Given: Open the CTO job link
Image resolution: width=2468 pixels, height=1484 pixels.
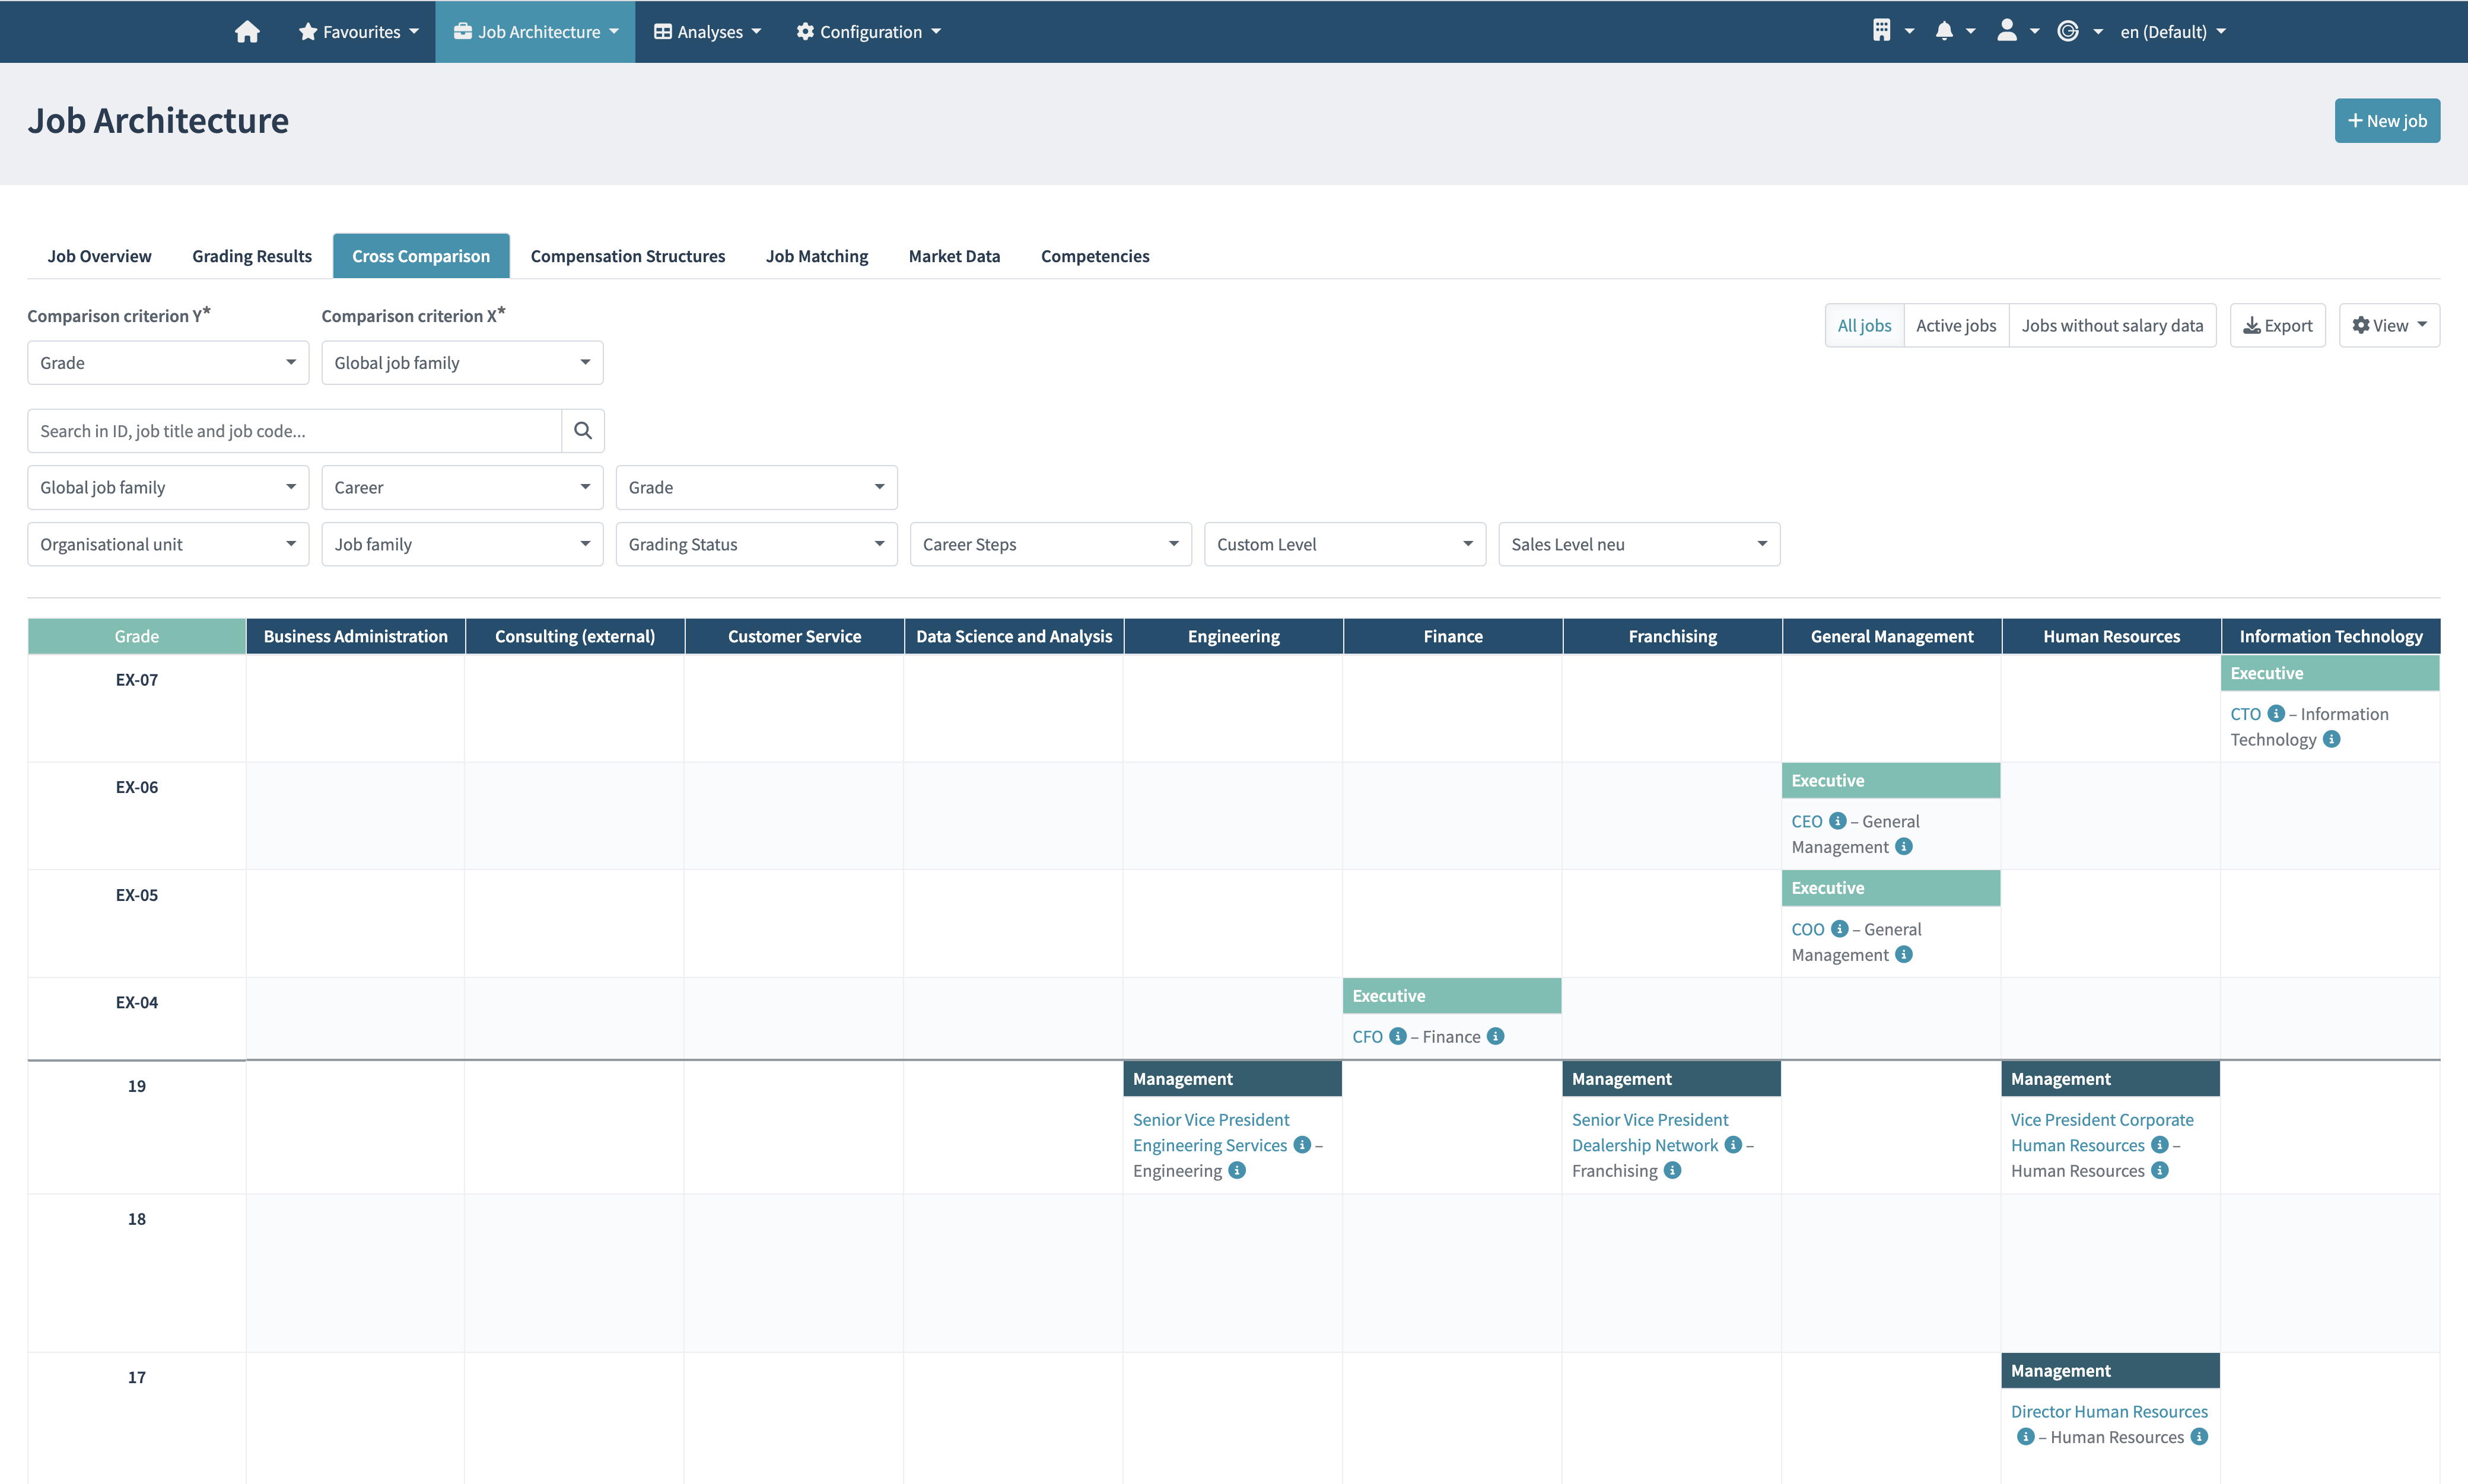Looking at the screenshot, I should [x=2245, y=714].
